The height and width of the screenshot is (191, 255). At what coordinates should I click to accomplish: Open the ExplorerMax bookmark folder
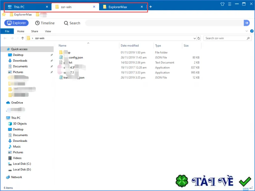21,14
